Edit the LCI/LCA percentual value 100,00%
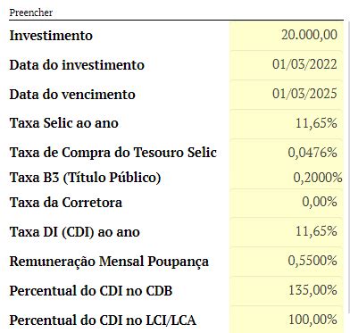Image resolution: width=350 pixels, height=333 pixels. tap(286, 320)
